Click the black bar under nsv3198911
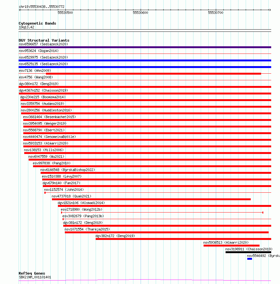 [248, 252]
